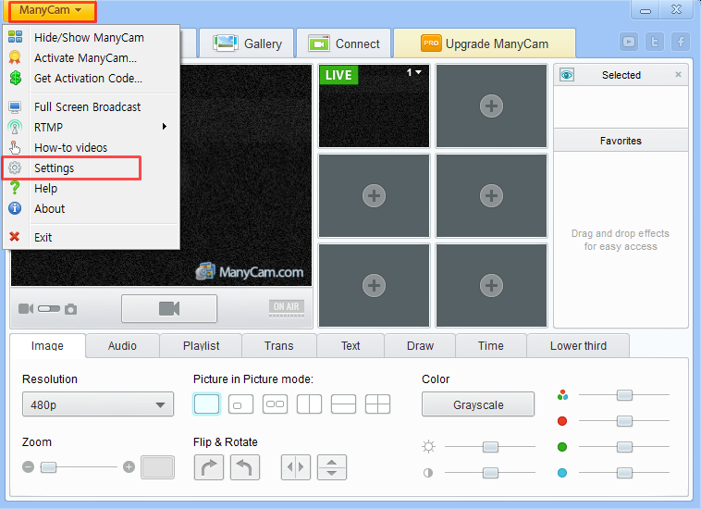The width and height of the screenshot is (701, 509).
Task: Adjust the green color channel slider
Action: point(624,447)
